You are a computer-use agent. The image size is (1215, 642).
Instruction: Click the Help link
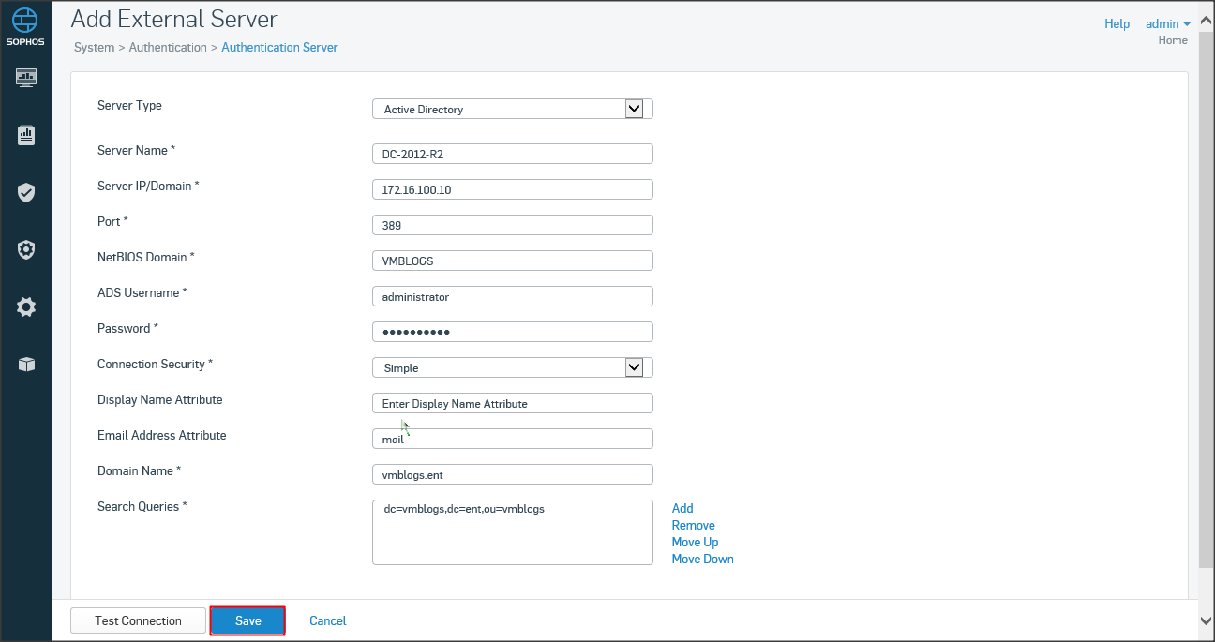click(x=1117, y=23)
